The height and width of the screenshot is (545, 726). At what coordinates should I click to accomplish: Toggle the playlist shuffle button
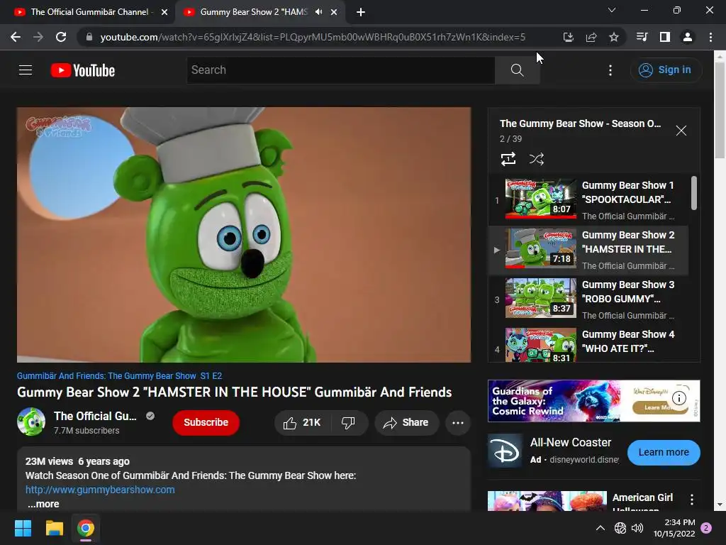coord(537,159)
